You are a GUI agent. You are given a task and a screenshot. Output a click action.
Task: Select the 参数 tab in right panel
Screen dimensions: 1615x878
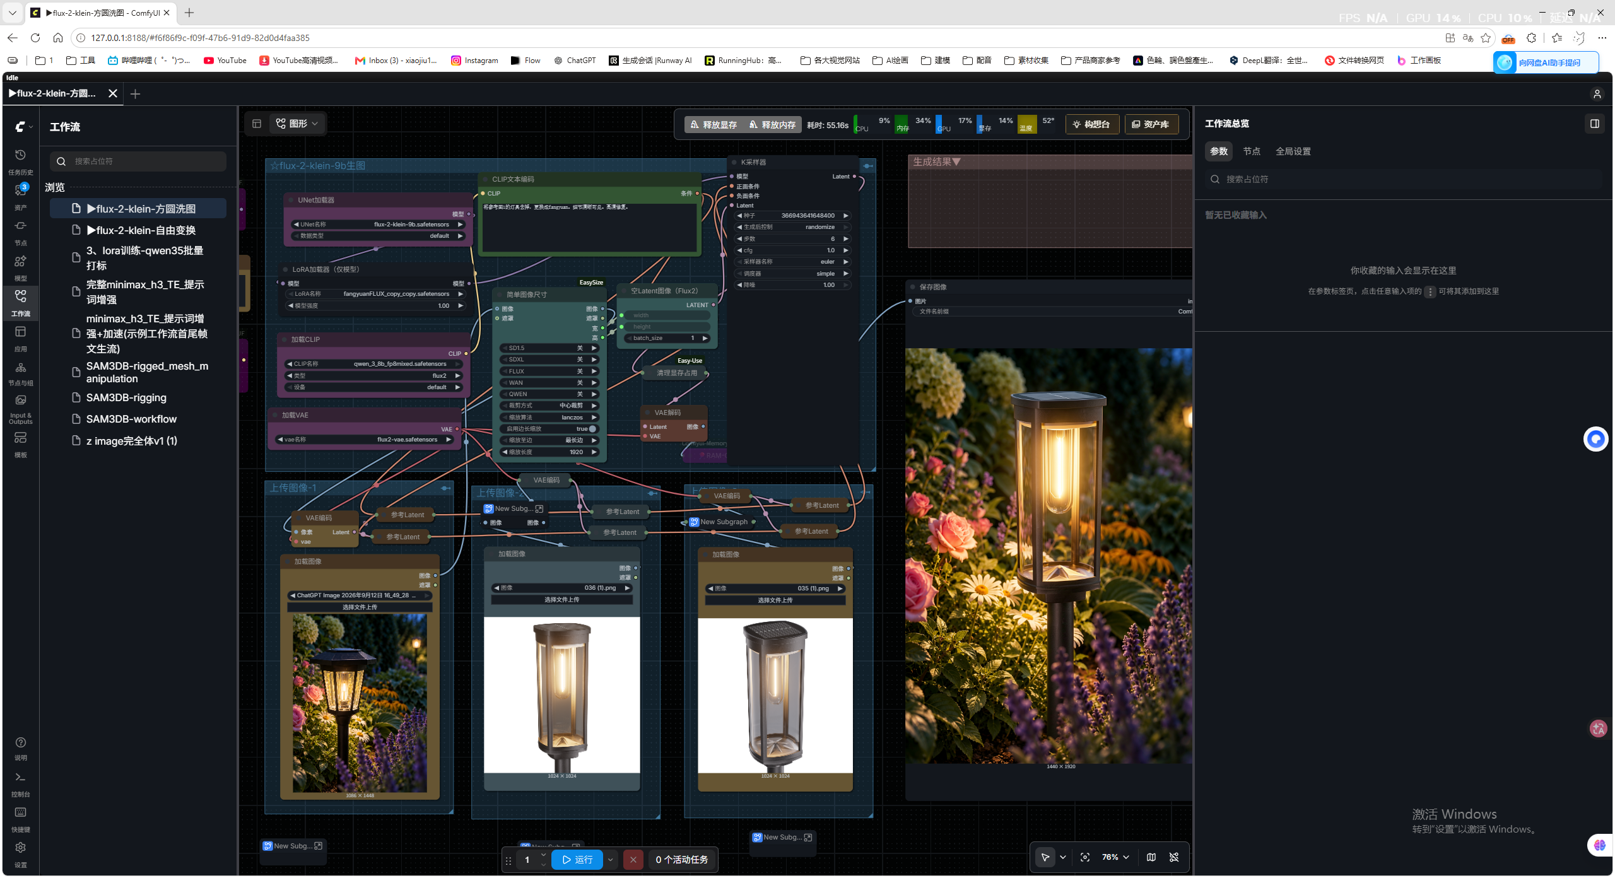[x=1219, y=151]
